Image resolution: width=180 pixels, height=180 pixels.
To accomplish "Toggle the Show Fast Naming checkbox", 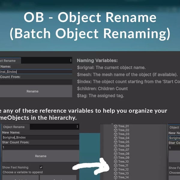I will click(41, 167).
